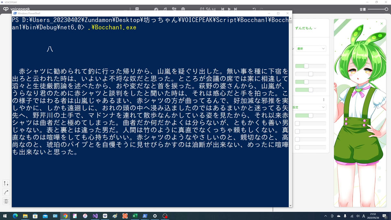Open Settings gear in taskbar

pyautogui.click(x=155, y=216)
